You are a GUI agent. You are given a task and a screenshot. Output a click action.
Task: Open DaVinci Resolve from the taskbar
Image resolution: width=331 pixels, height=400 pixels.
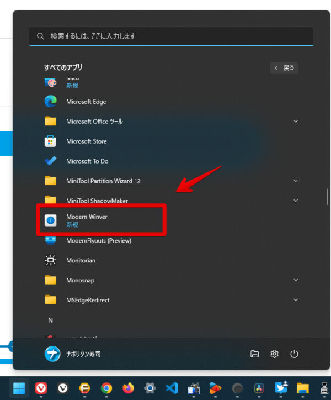(x=259, y=388)
